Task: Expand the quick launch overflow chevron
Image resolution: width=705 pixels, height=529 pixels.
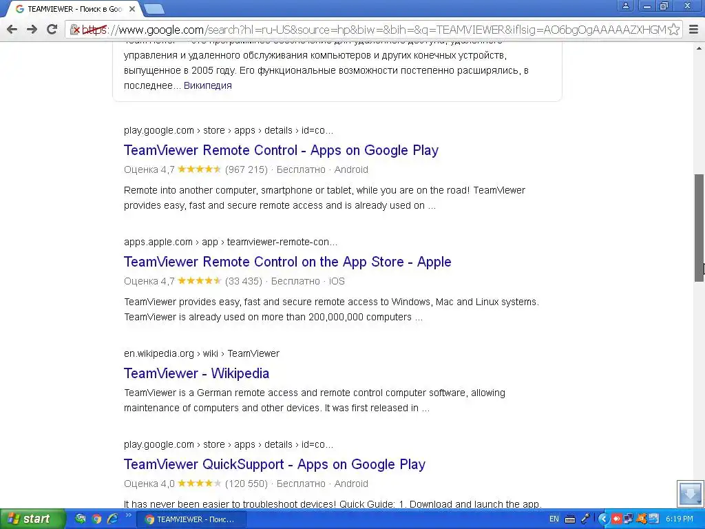Action: [x=127, y=515]
